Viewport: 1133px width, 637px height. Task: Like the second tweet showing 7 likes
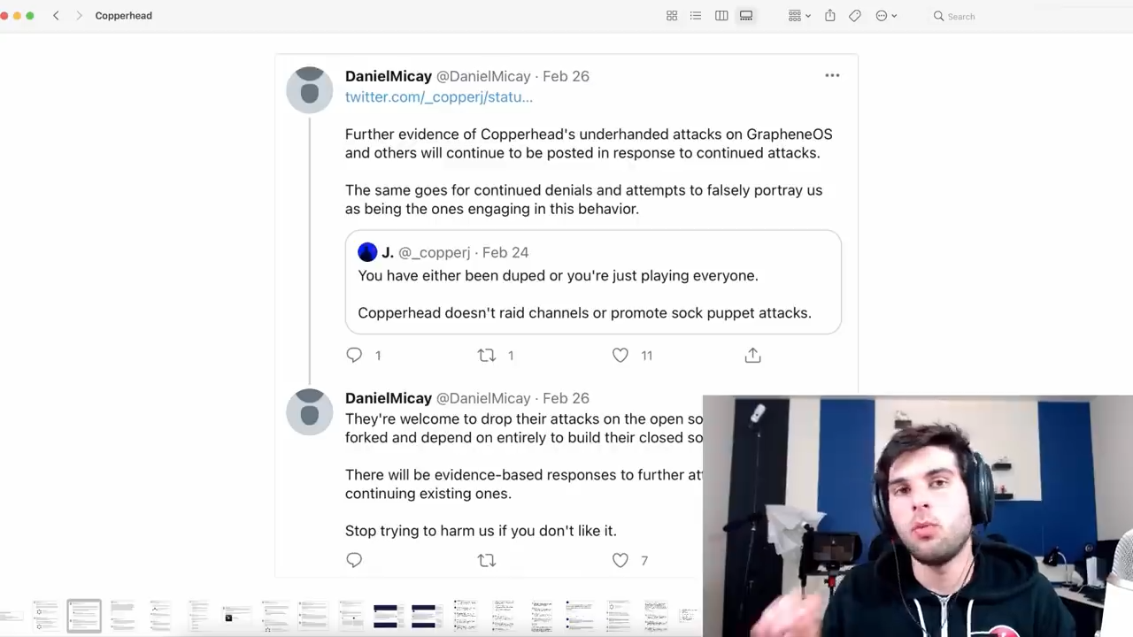coord(620,560)
